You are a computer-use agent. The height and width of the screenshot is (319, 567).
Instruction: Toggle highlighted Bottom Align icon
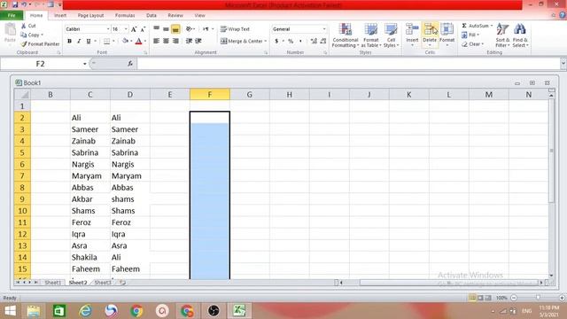(175, 29)
